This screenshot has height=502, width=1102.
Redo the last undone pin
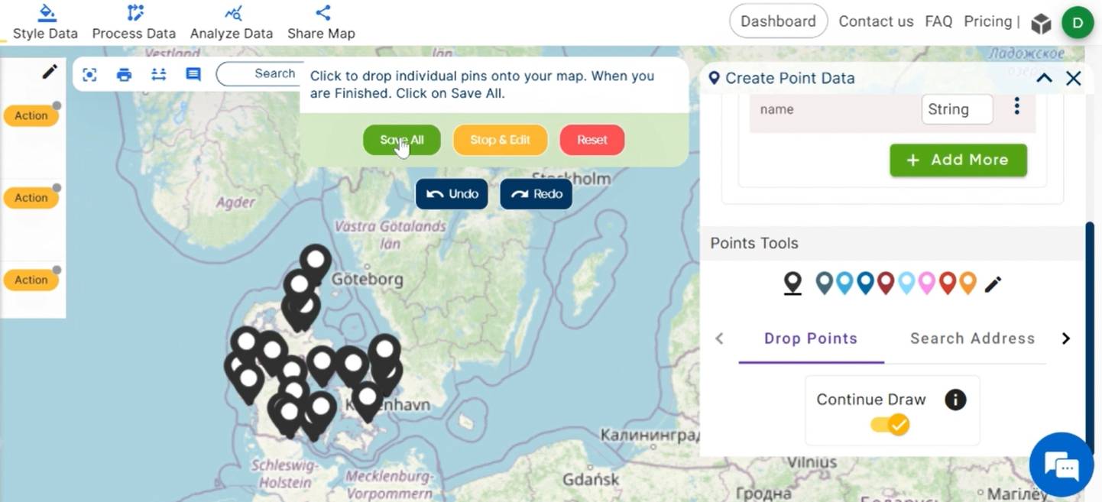coord(536,194)
